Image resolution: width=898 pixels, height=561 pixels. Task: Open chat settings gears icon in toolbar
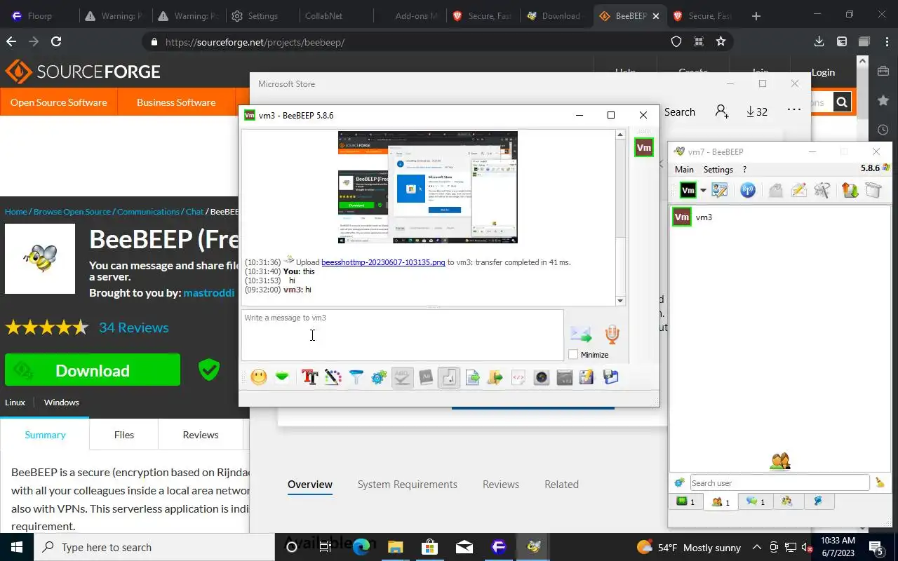click(380, 377)
